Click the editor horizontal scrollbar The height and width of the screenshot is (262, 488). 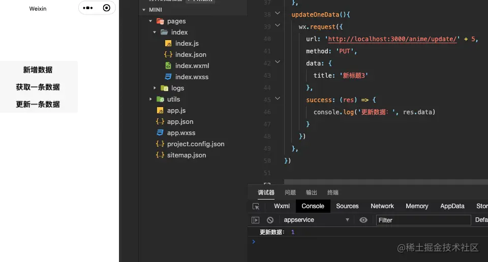point(386,182)
